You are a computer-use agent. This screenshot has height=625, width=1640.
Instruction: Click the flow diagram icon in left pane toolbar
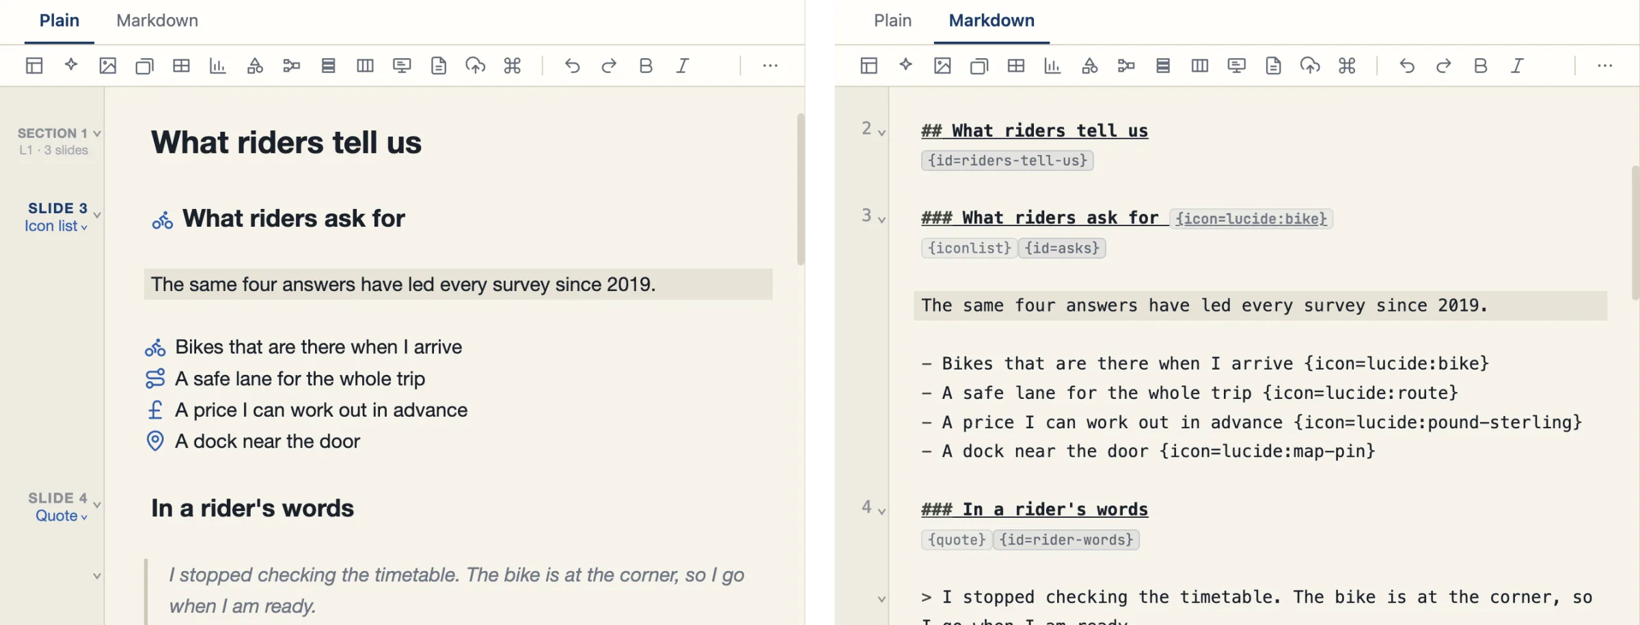click(292, 66)
